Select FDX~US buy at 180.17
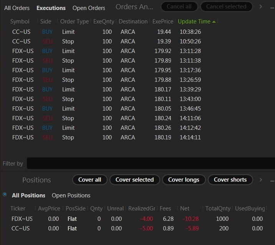Image resolution: width=275 pixels, height=245 pixels. point(107,89)
